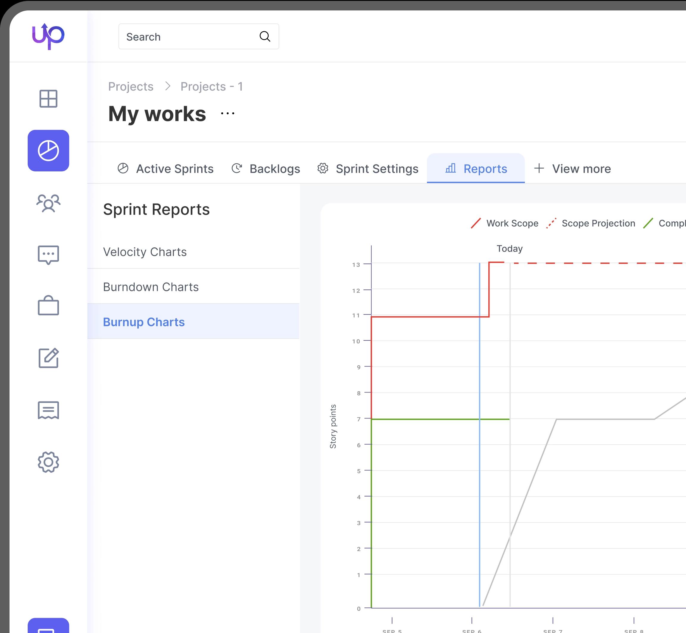This screenshot has height=633, width=686.
Task: Focus the Search input field
Action: pos(198,36)
